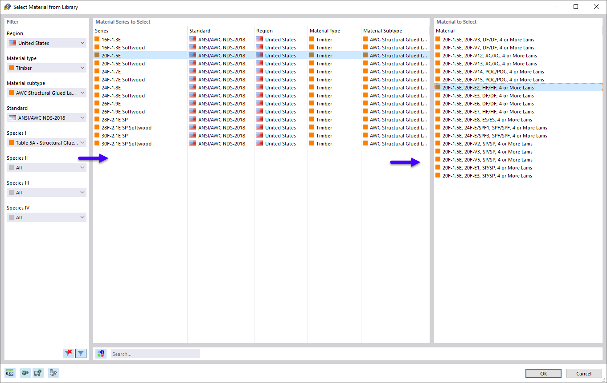Choose material 20F-1.5E, 20F-V13, AC/AC
The image size is (607, 383).
click(518, 64)
